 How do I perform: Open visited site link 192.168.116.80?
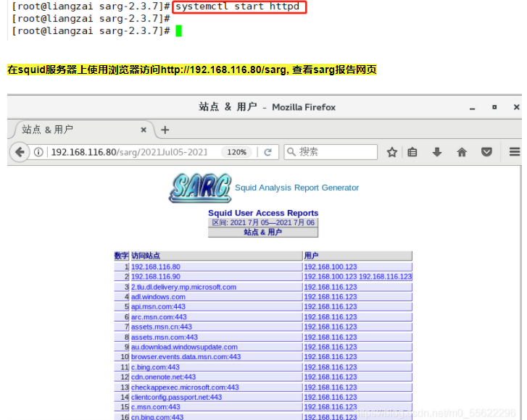click(x=156, y=267)
